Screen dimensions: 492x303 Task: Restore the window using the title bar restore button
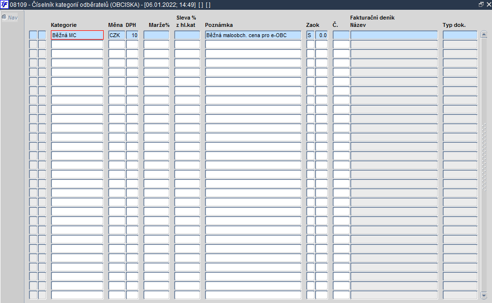[x=481, y=4]
